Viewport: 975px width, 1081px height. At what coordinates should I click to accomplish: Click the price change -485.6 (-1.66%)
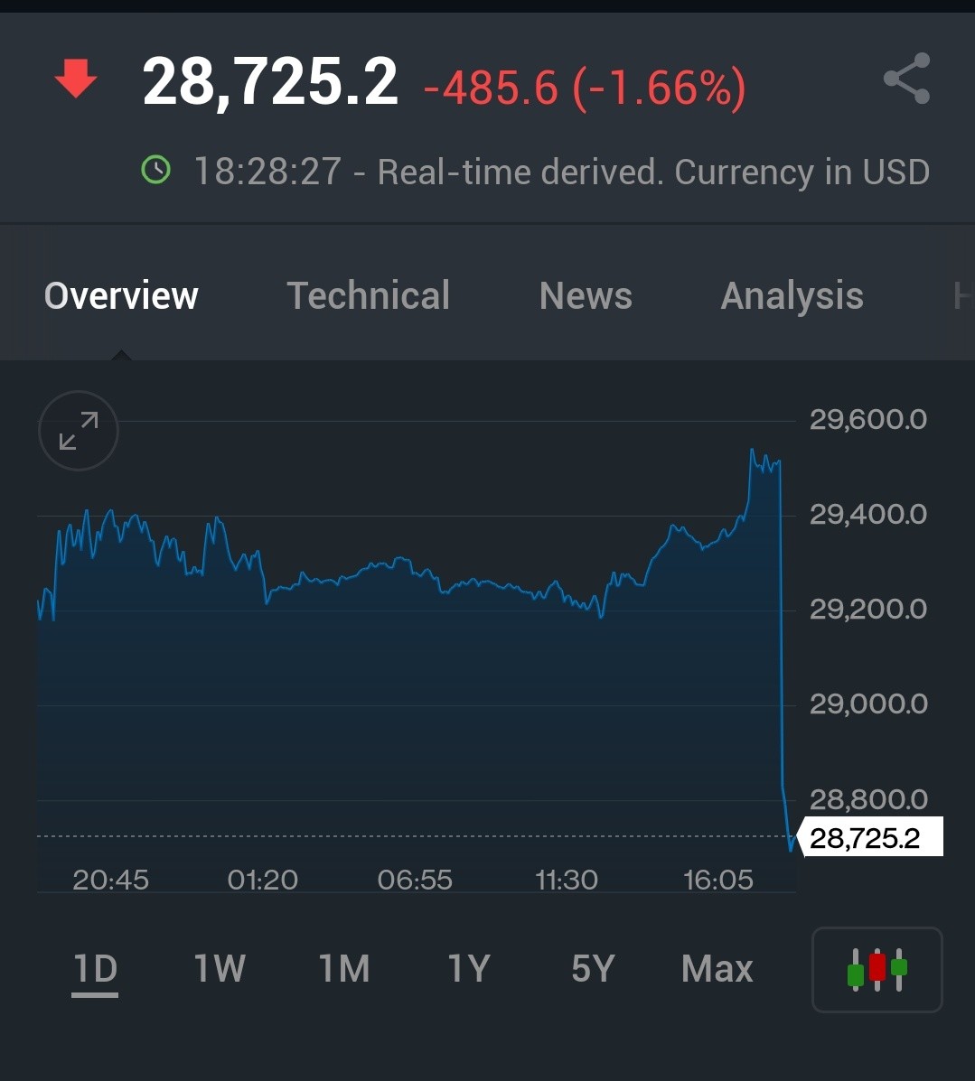click(x=585, y=89)
